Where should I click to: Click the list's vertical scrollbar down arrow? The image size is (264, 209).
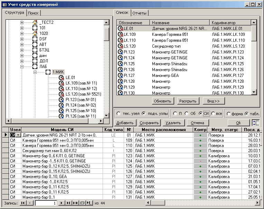click(x=254, y=92)
